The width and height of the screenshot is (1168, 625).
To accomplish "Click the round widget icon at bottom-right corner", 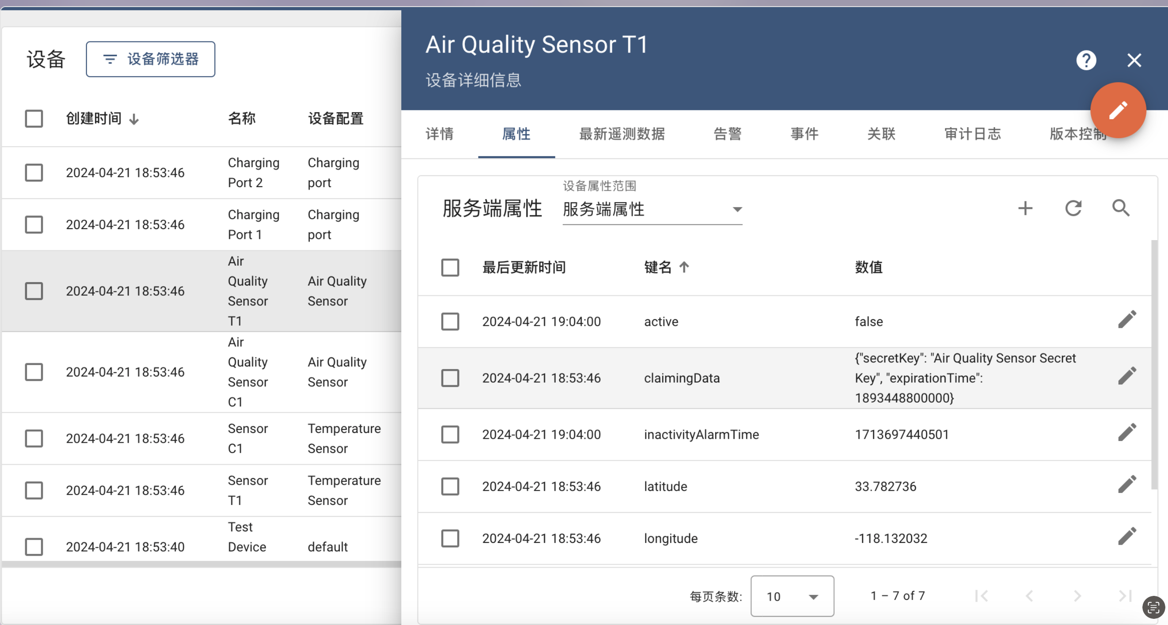I will point(1153,607).
